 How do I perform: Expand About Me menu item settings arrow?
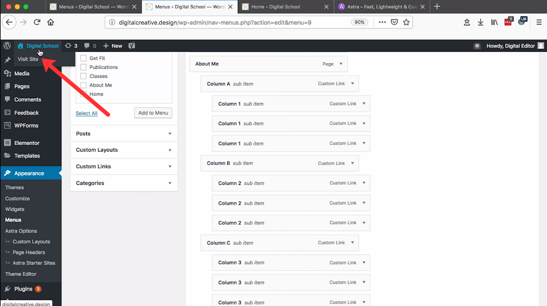pyautogui.click(x=341, y=64)
